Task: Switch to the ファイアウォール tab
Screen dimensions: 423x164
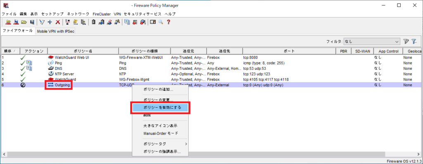Action: point(17,31)
